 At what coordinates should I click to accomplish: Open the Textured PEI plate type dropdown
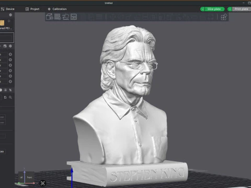[6, 28]
